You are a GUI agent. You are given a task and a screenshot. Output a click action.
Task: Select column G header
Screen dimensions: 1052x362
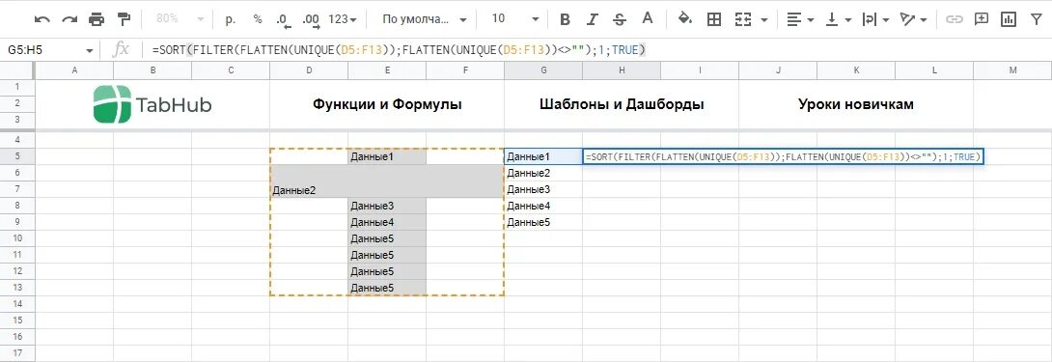[542, 70]
